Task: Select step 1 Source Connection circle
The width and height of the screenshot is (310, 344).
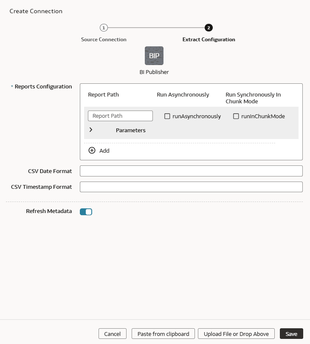Action: pyautogui.click(x=104, y=27)
